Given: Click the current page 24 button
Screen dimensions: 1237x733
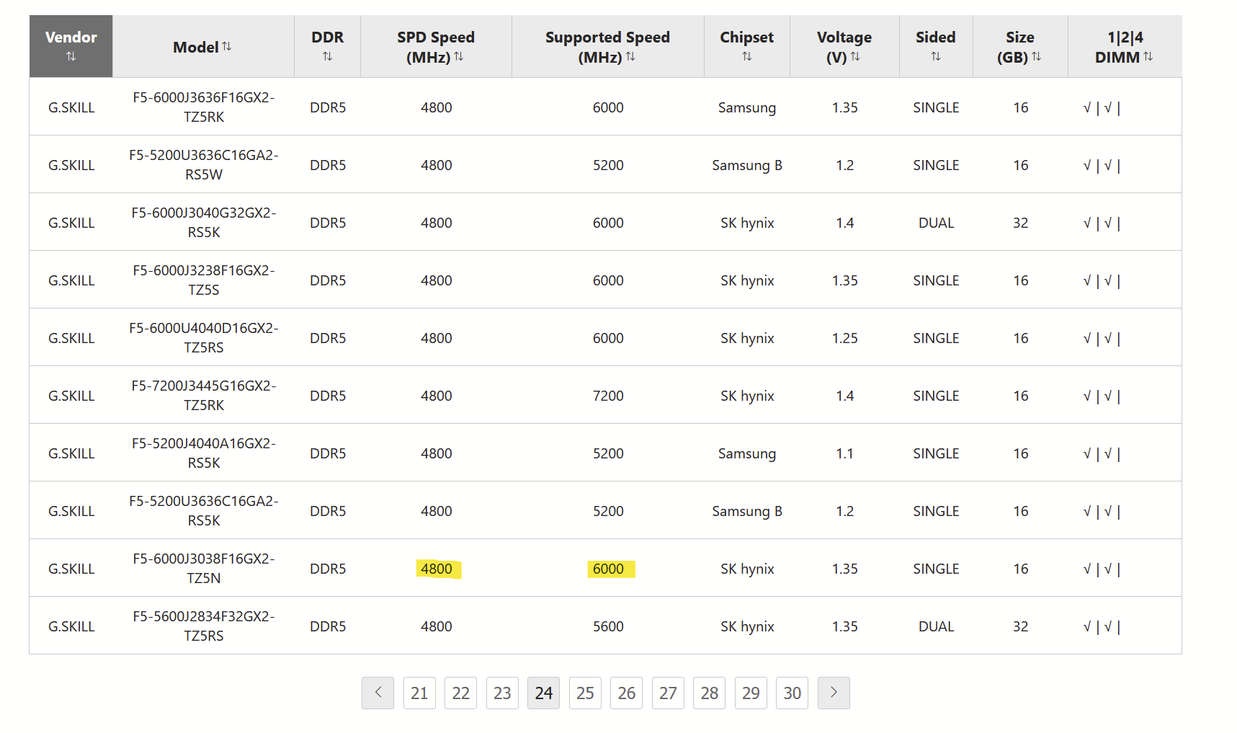Looking at the screenshot, I should click(543, 693).
